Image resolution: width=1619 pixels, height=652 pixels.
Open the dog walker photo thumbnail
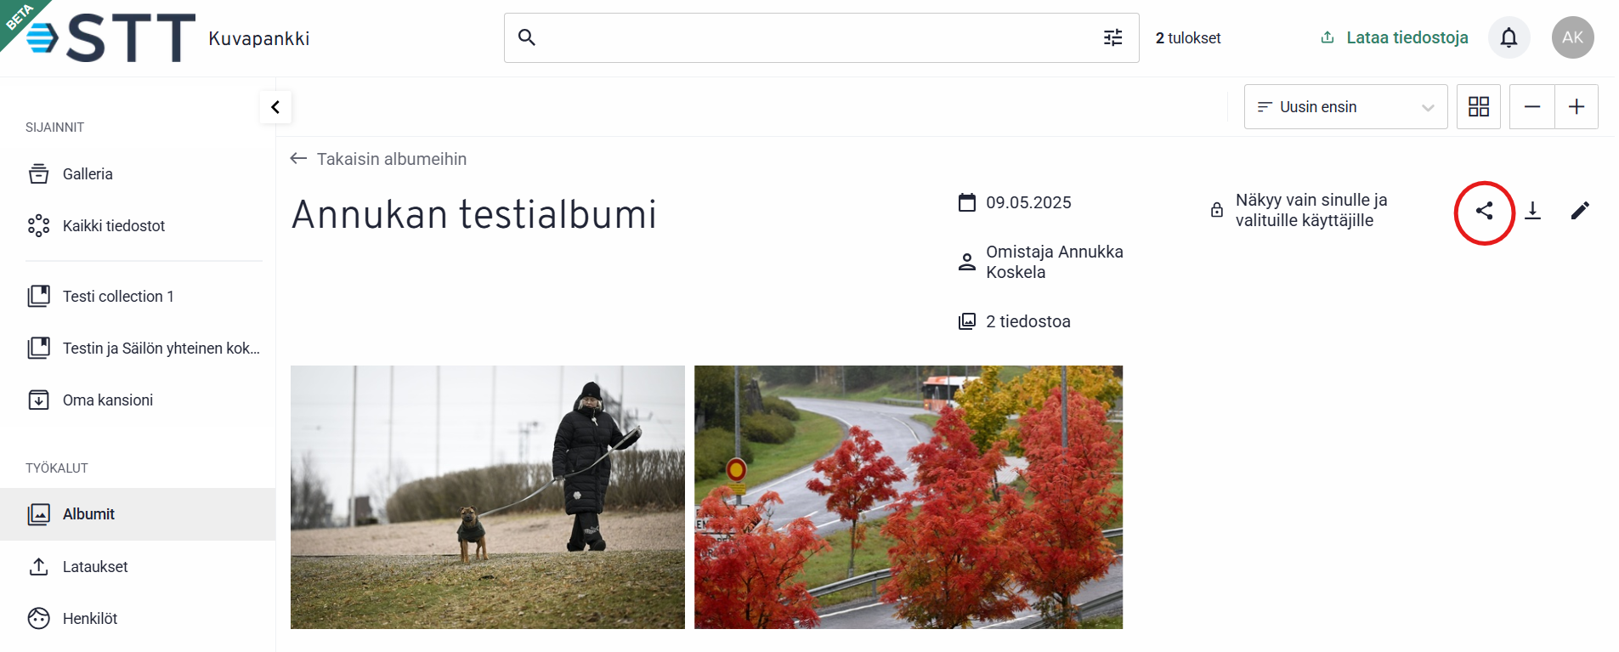[x=488, y=497]
